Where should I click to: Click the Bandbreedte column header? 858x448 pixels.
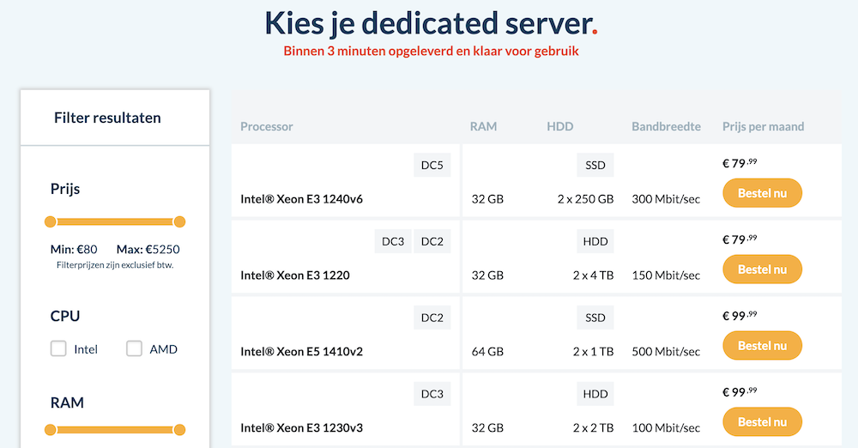coord(666,127)
